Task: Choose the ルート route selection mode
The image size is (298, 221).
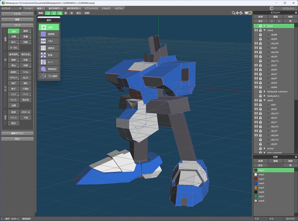Action: click(49, 62)
